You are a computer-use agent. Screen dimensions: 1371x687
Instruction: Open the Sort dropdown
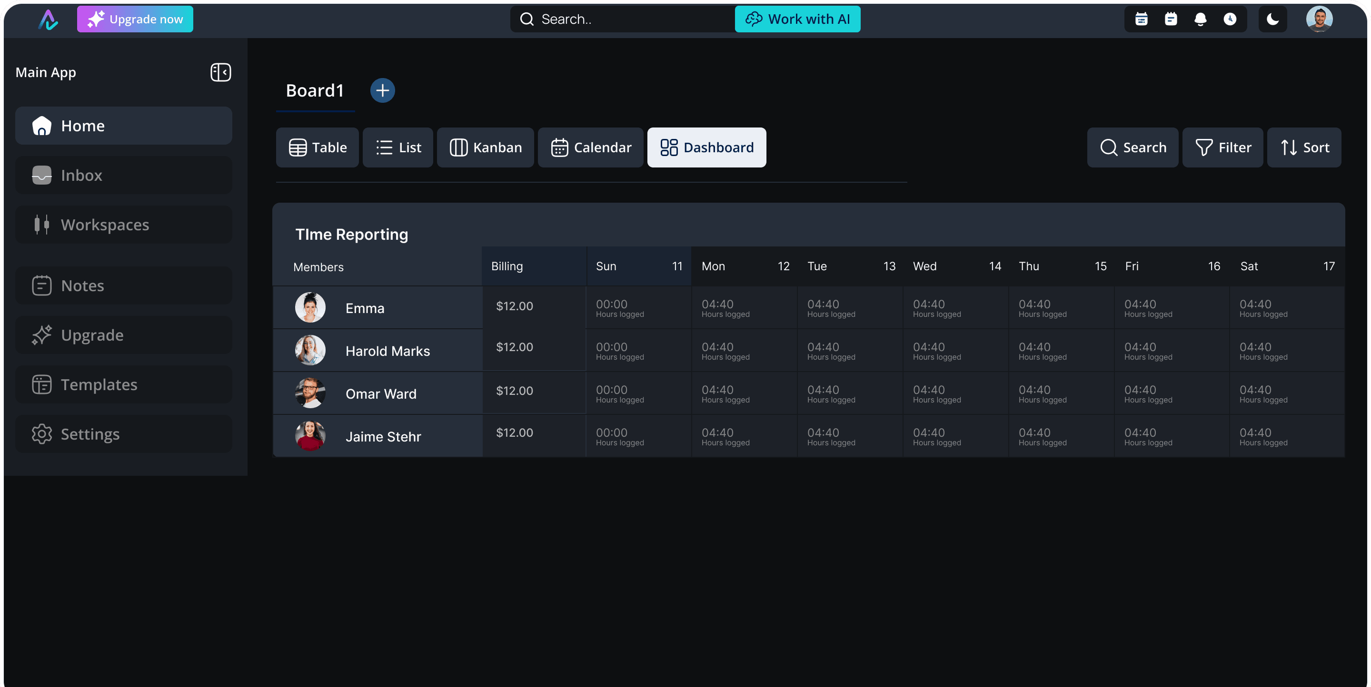(1303, 147)
